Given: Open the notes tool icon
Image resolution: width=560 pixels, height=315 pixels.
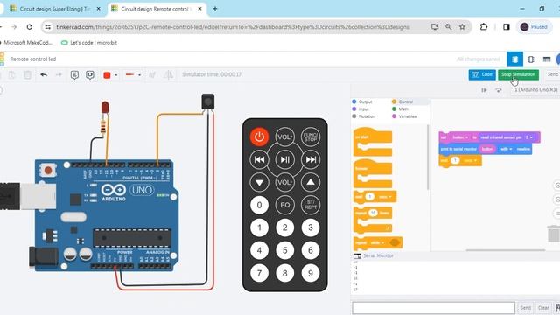Looking at the screenshot, I should 74,74.
